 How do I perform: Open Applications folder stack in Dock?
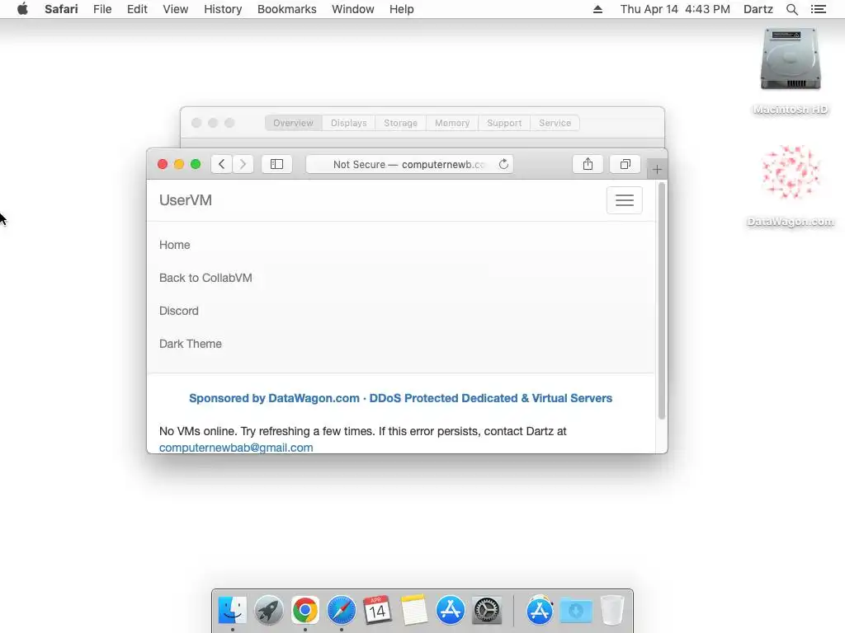click(x=540, y=611)
